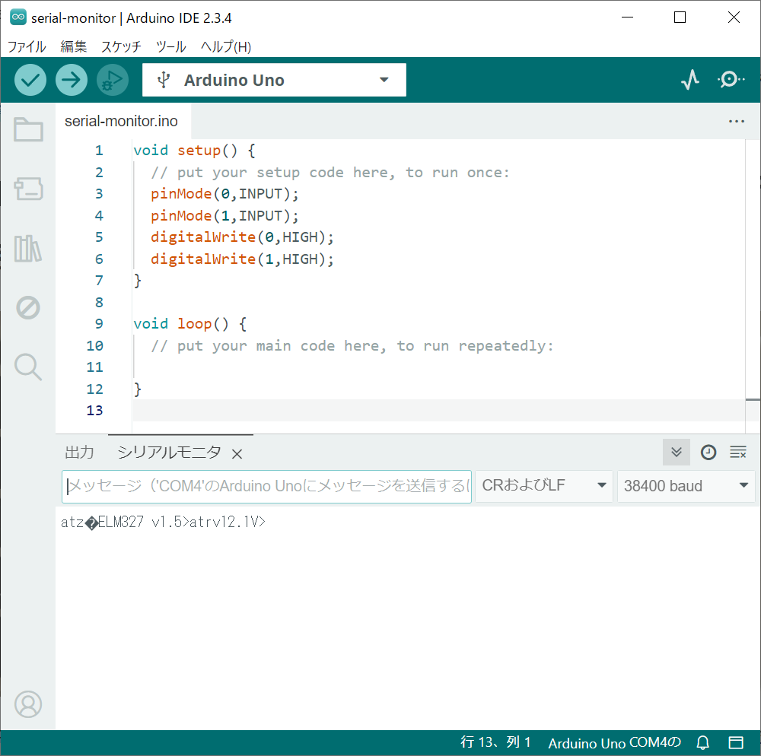Click the setup code comment on line 2
Viewport: 761px width, 756px height.
point(330,172)
